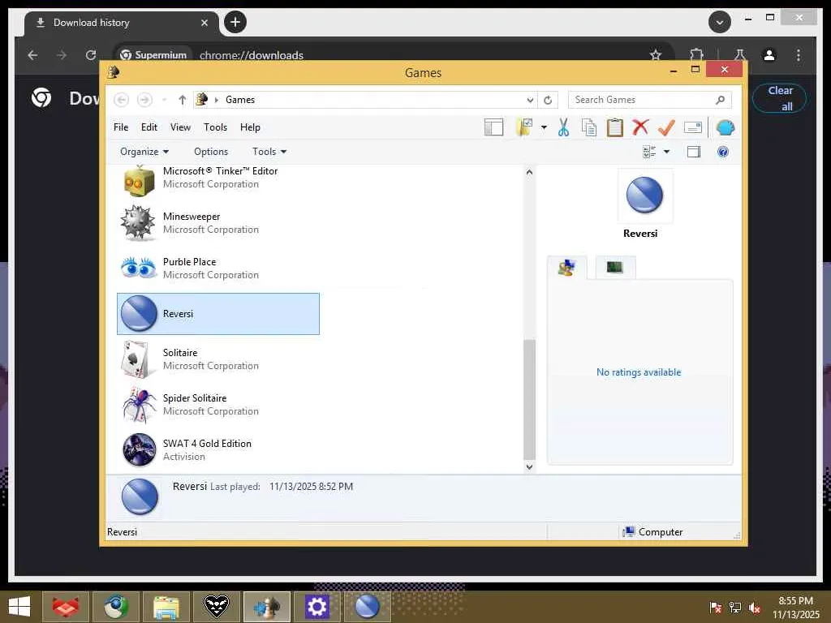Bookmark the page with star icon
This screenshot has width=831, height=623.
(656, 54)
